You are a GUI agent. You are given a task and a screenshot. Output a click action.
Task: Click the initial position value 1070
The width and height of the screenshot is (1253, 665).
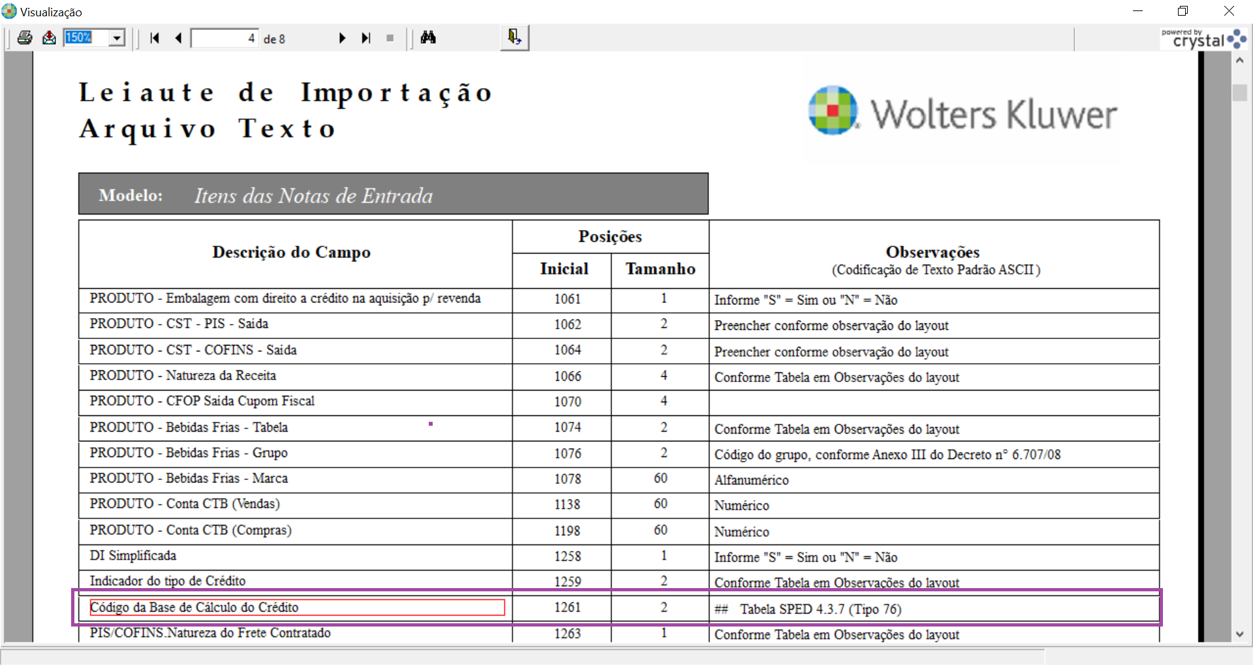(x=567, y=402)
